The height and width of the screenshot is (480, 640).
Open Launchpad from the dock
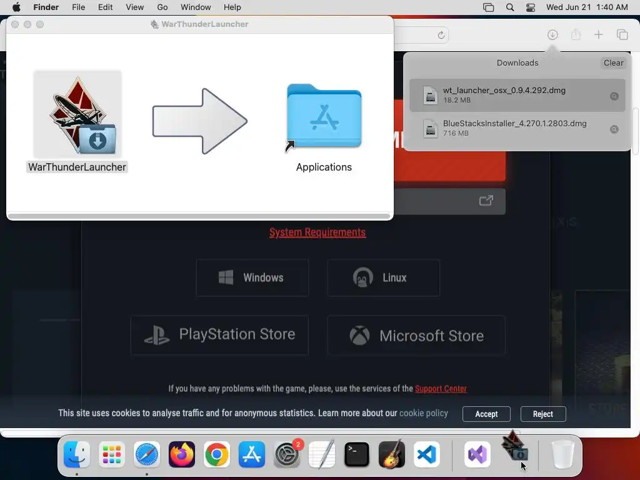111,454
